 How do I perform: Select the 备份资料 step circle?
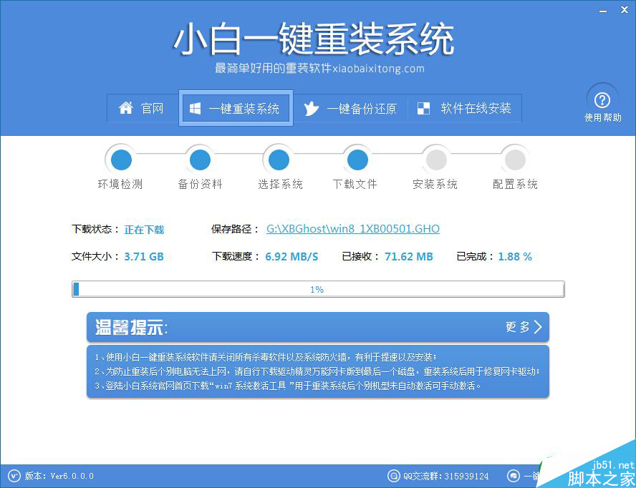(x=199, y=159)
